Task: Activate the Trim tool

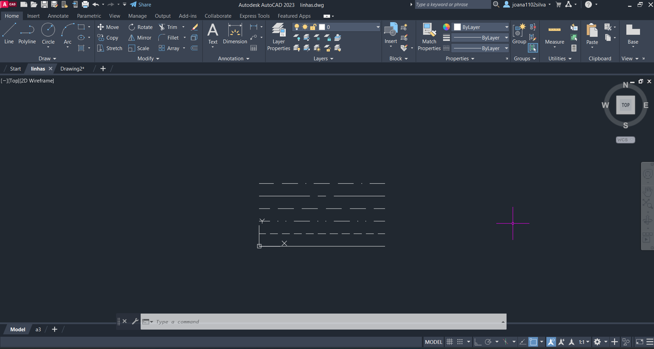Action: click(x=168, y=27)
